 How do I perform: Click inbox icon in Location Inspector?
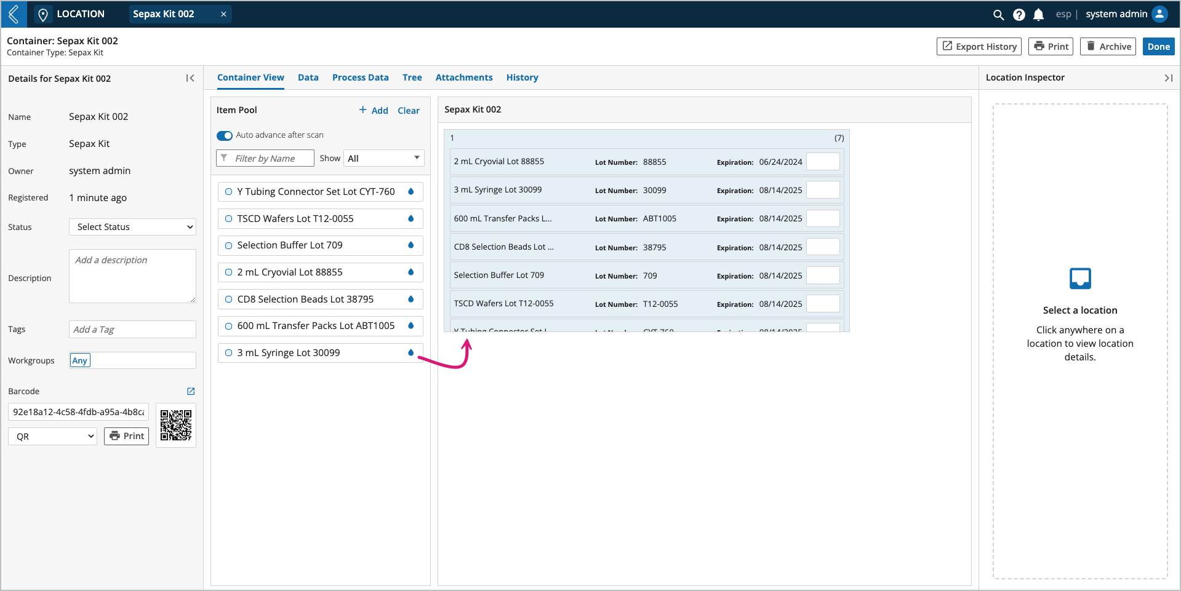[1080, 279]
